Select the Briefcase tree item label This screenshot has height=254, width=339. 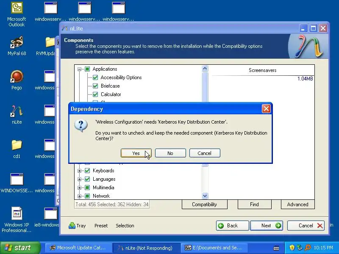coord(110,86)
